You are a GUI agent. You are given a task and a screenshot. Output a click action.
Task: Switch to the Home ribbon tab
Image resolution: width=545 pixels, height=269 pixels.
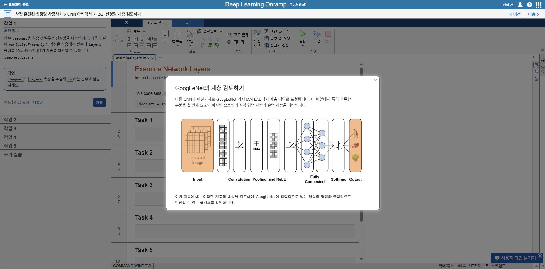[x=127, y=23]
